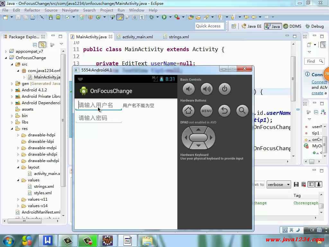This screenshot has height=247, width=329.
Task: Expand the bin folder
Action: tap(12, 116)
